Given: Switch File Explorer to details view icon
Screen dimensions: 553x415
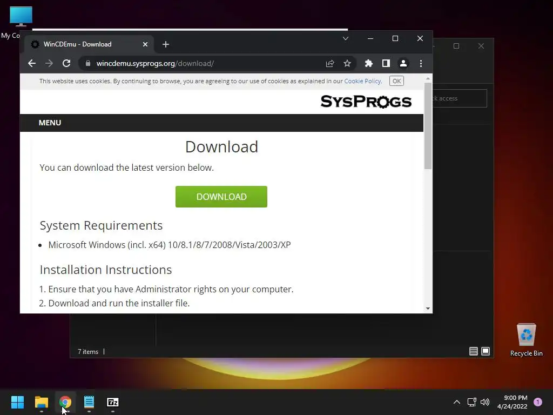Looking at the screenshot, I should point(473,351).
